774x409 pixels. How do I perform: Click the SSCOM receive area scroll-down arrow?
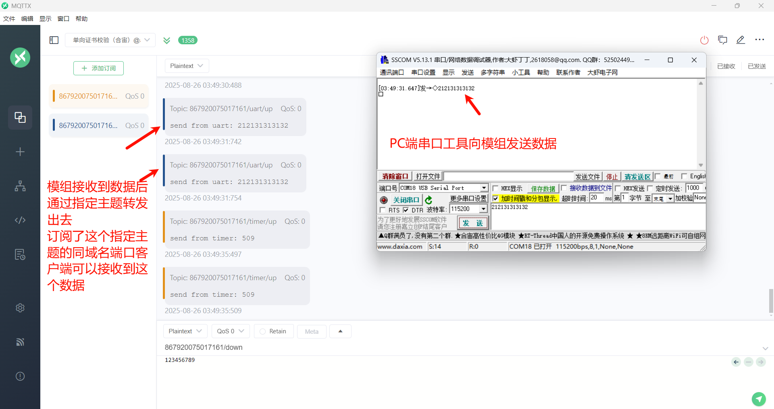click(x=701, y=165)
